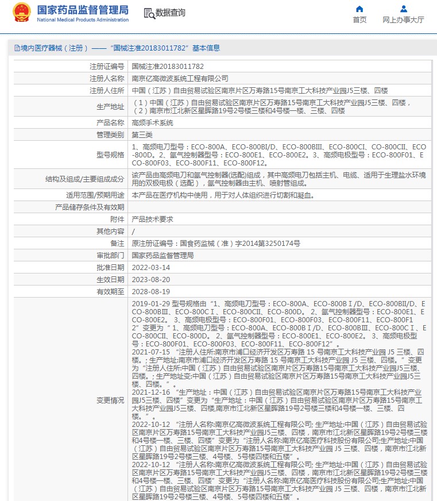Click the 变更情况 row label
Image resolution: width=437 pixels, height=501 pixels.
tap(110, 400)
